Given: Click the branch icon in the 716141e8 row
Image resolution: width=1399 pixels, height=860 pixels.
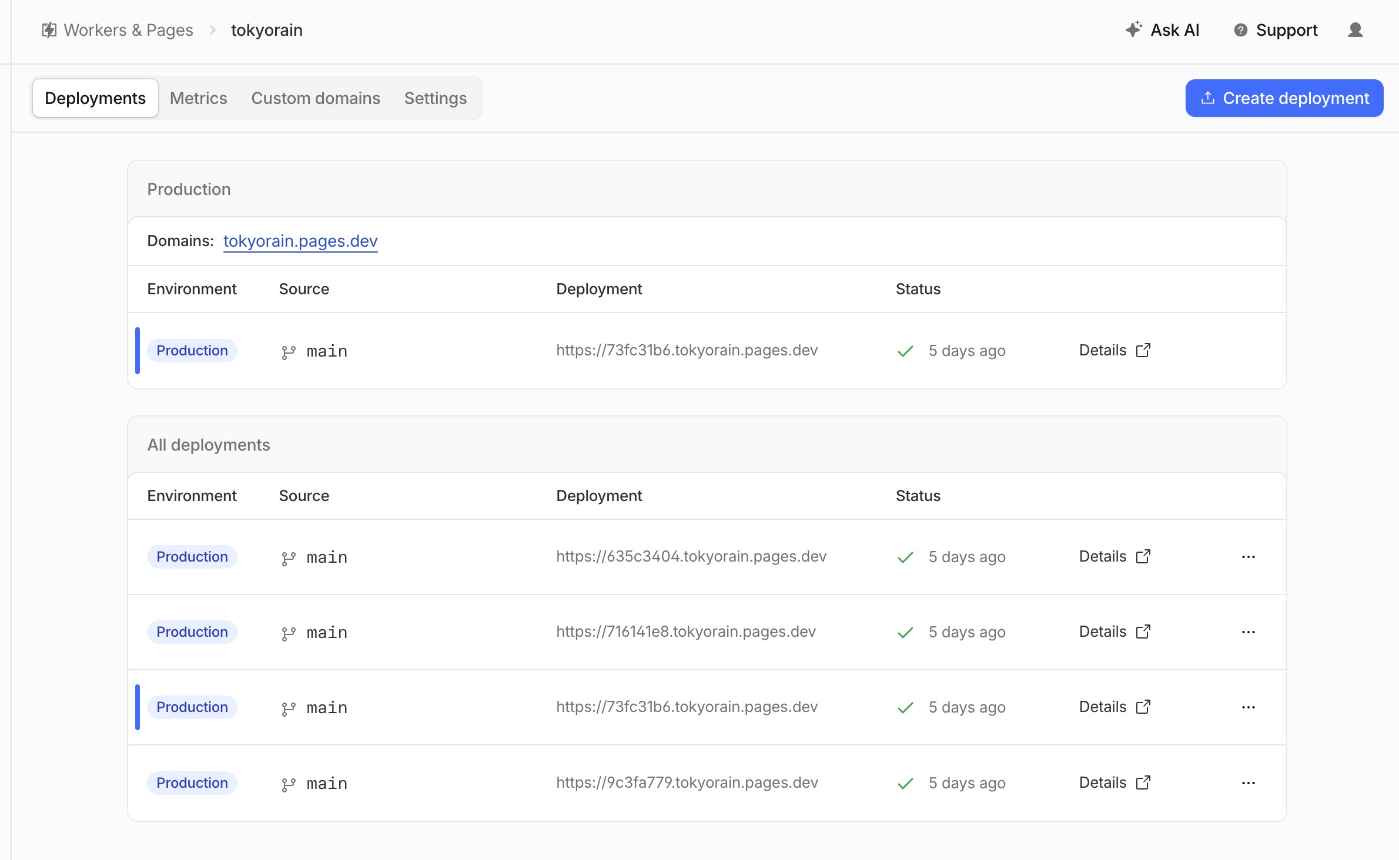Looking at the screenshot, I should point(288,633).
